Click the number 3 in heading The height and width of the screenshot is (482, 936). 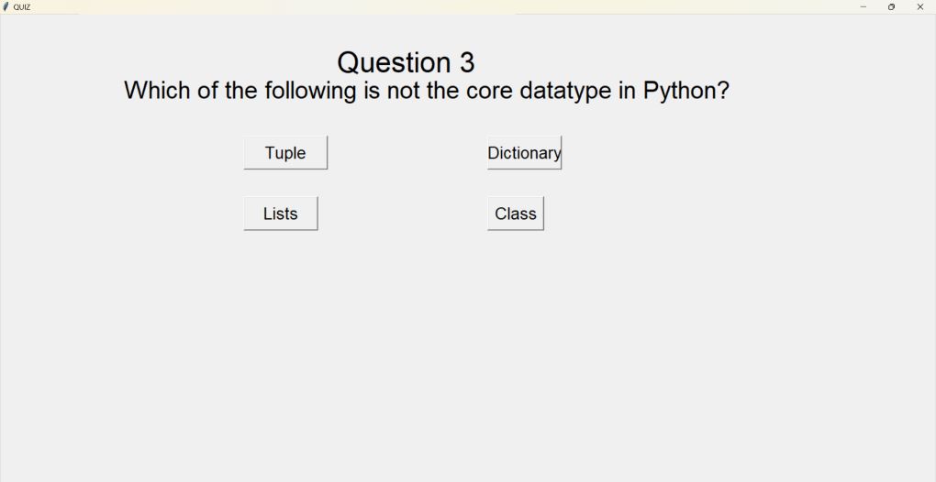pyautogui.click(x=467, y=62)
